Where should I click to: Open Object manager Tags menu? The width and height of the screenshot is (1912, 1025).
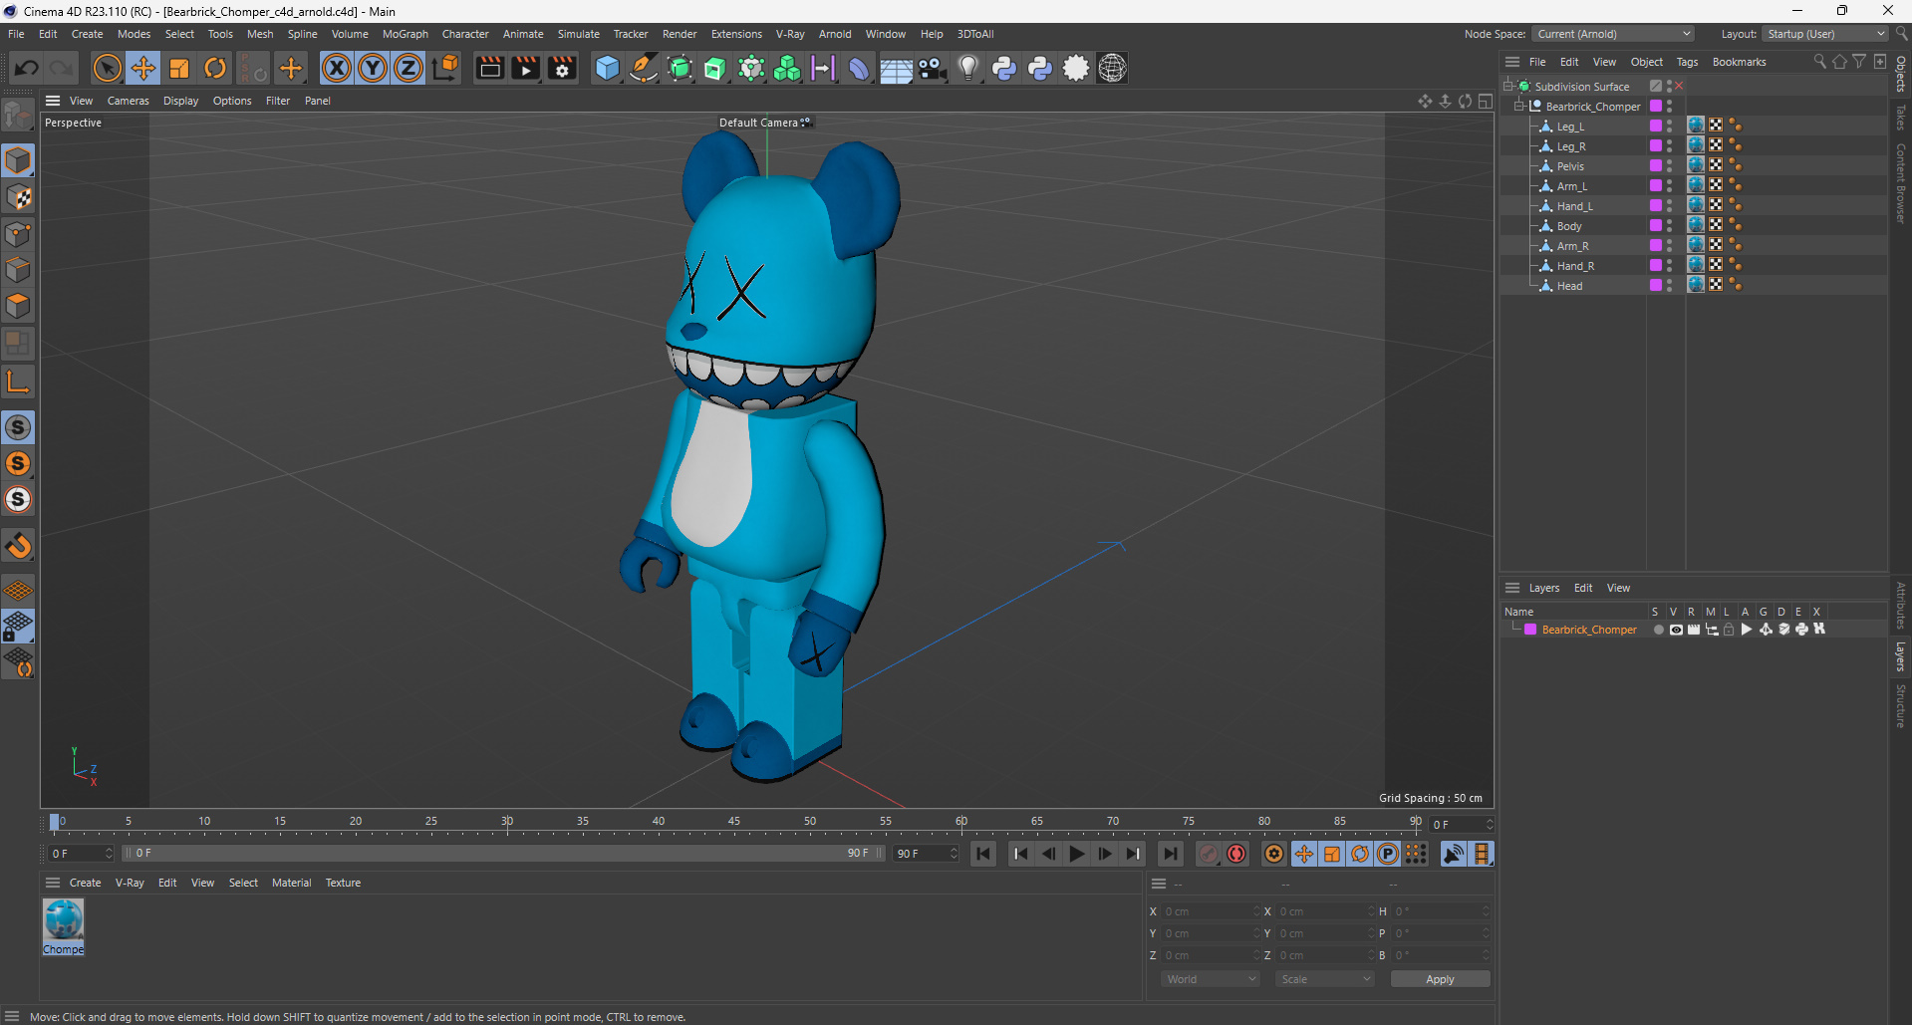point(1687,62)
